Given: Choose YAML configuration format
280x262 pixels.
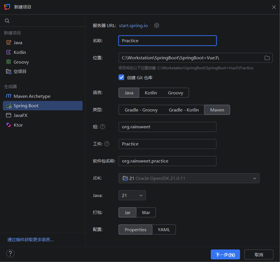Looking at the screenshot, I should (x=164, y=230).
